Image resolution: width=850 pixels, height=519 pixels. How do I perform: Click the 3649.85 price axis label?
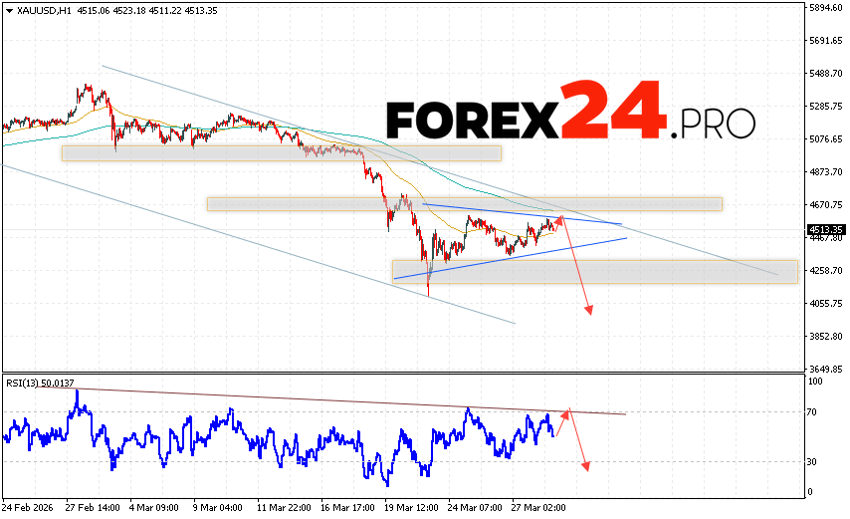tap(825, 368)
